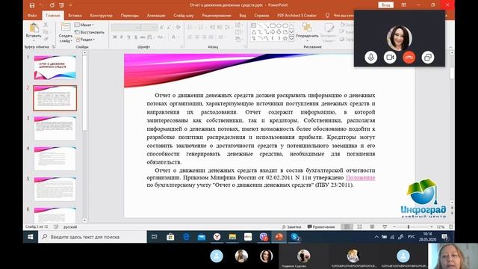This screenshot has height=269, width=478.
Task: Toggle Italic (К) formatting
Action: click(121, 37)
